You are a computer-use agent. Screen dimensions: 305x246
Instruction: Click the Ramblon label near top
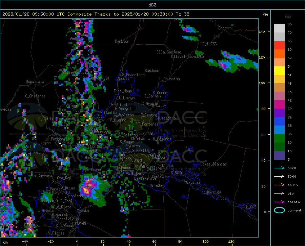pos(122,41)
